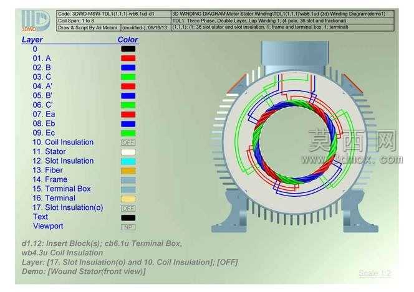Select layer '06. C'' label

pyautogui.click(x=42, y=105)
